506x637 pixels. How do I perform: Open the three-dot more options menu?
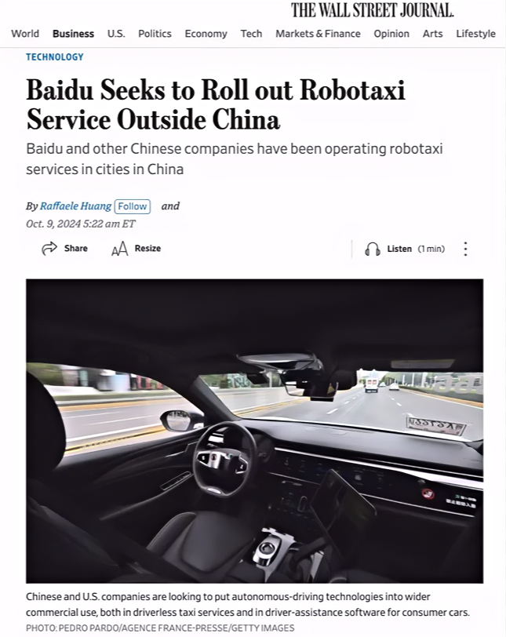coord(465,249)
